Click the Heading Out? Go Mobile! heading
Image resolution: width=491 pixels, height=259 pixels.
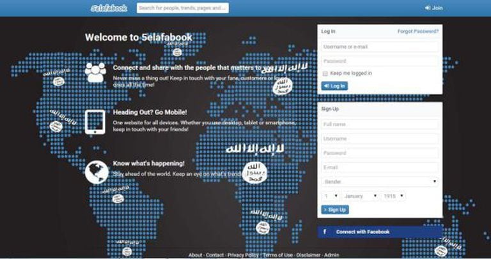pos(150,112)
